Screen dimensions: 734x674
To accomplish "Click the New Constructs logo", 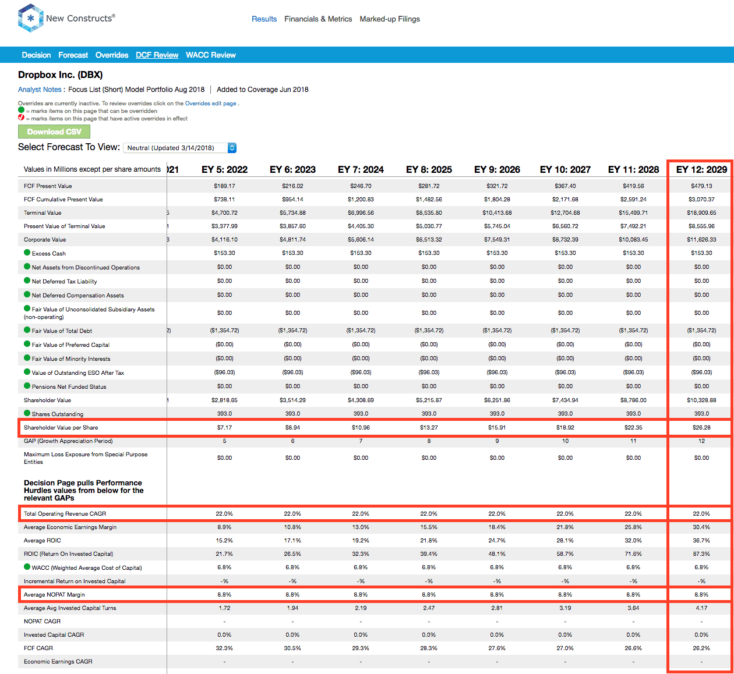I will coord(66,18).
